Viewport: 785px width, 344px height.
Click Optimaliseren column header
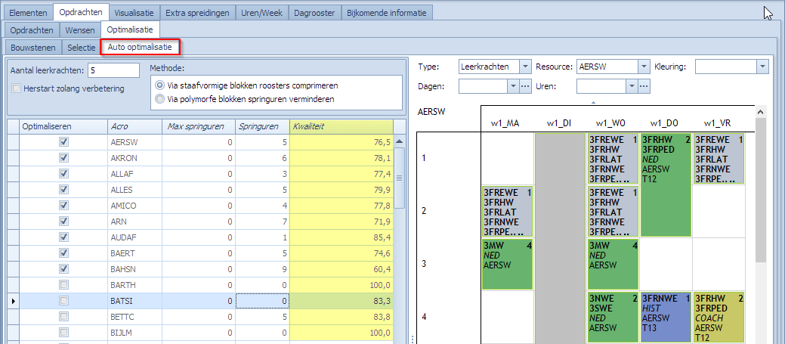coord(63,127)
